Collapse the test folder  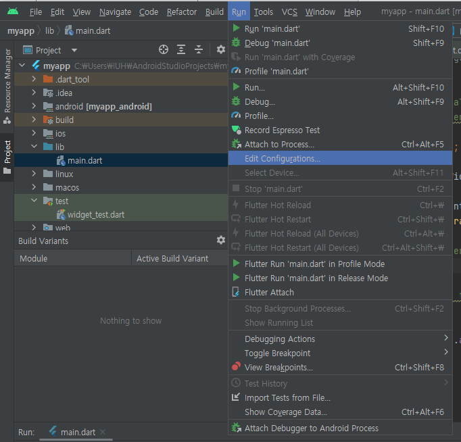tap(34, 201)
